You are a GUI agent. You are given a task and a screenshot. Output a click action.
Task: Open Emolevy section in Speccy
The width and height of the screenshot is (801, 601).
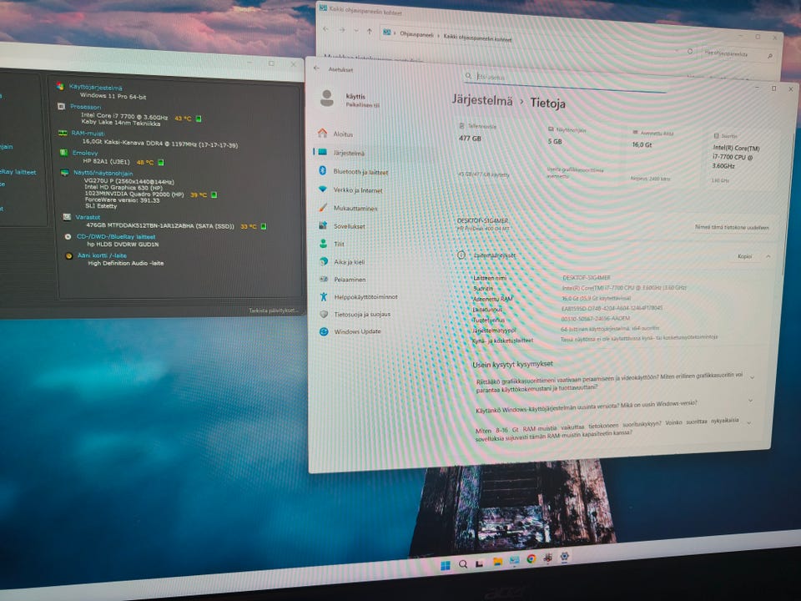coord(85,153)
